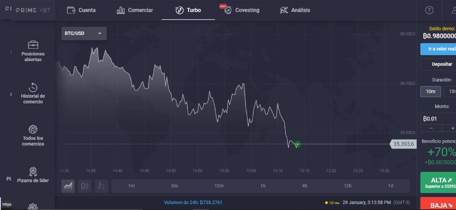Select the 1h chart timeframe
The width and height of the screenshot is (456, 210).
pos(263,186)
